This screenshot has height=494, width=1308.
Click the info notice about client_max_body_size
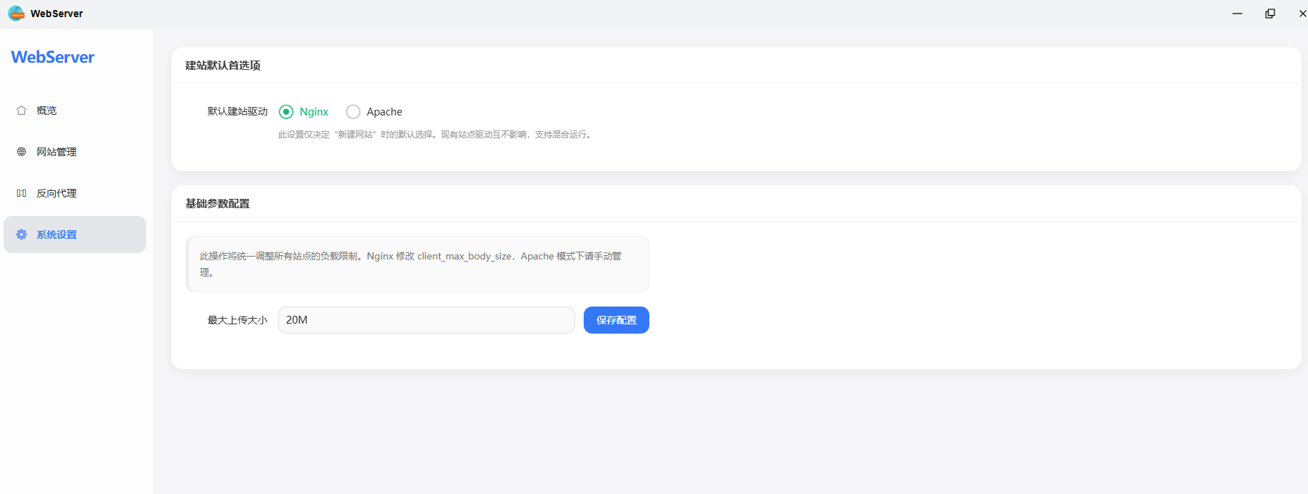(417, 264)
